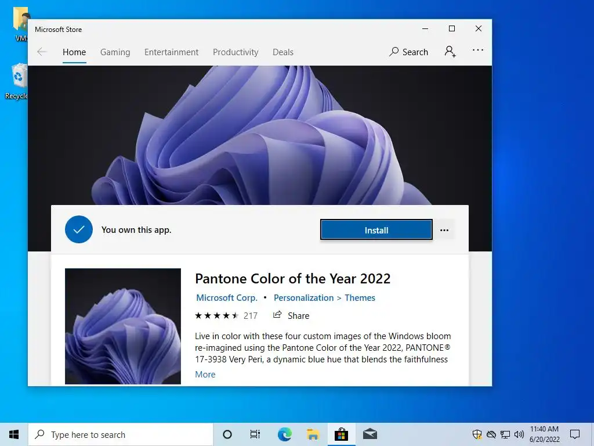Maximize the Microsoft Store window

pos(451,29)
